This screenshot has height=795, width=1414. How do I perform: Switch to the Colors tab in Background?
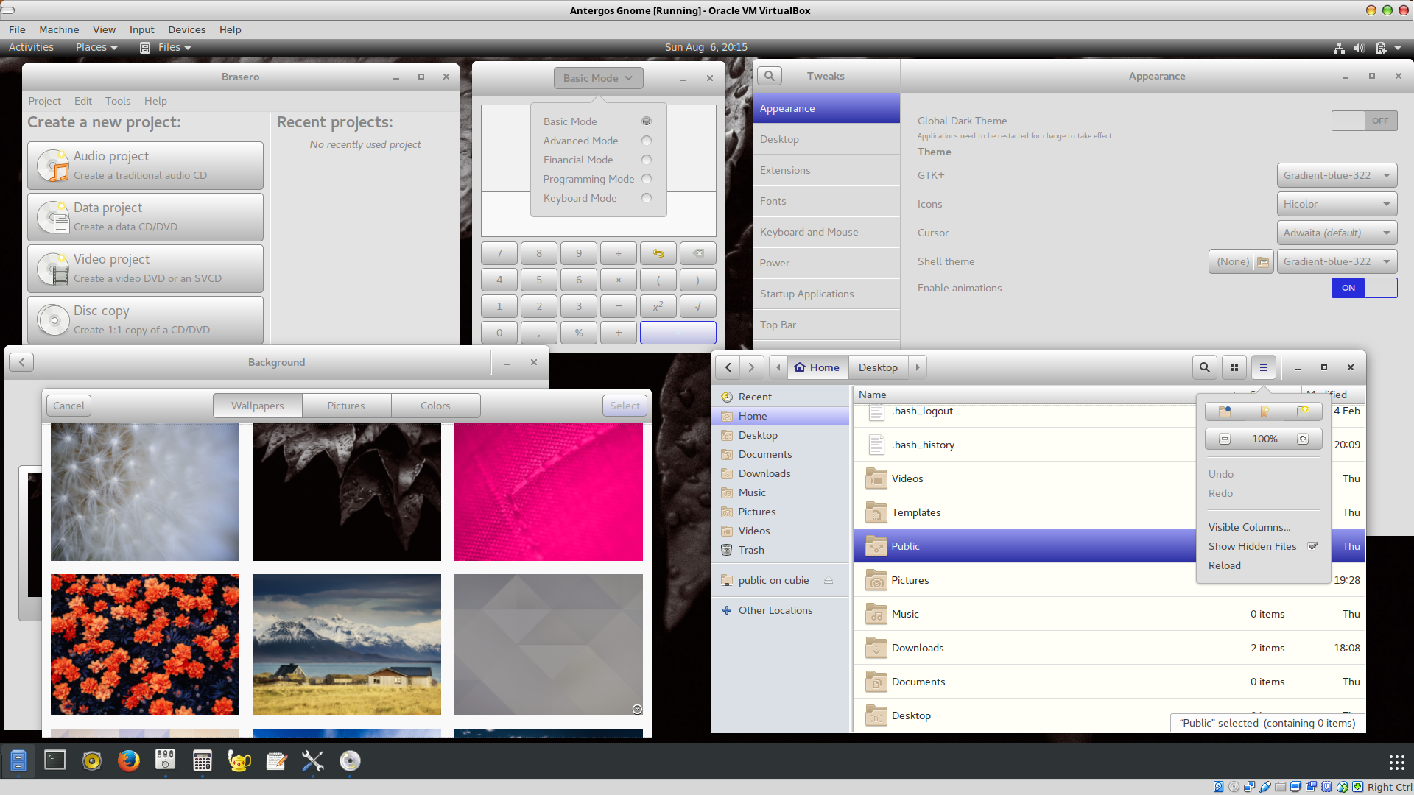pos(435,406)
